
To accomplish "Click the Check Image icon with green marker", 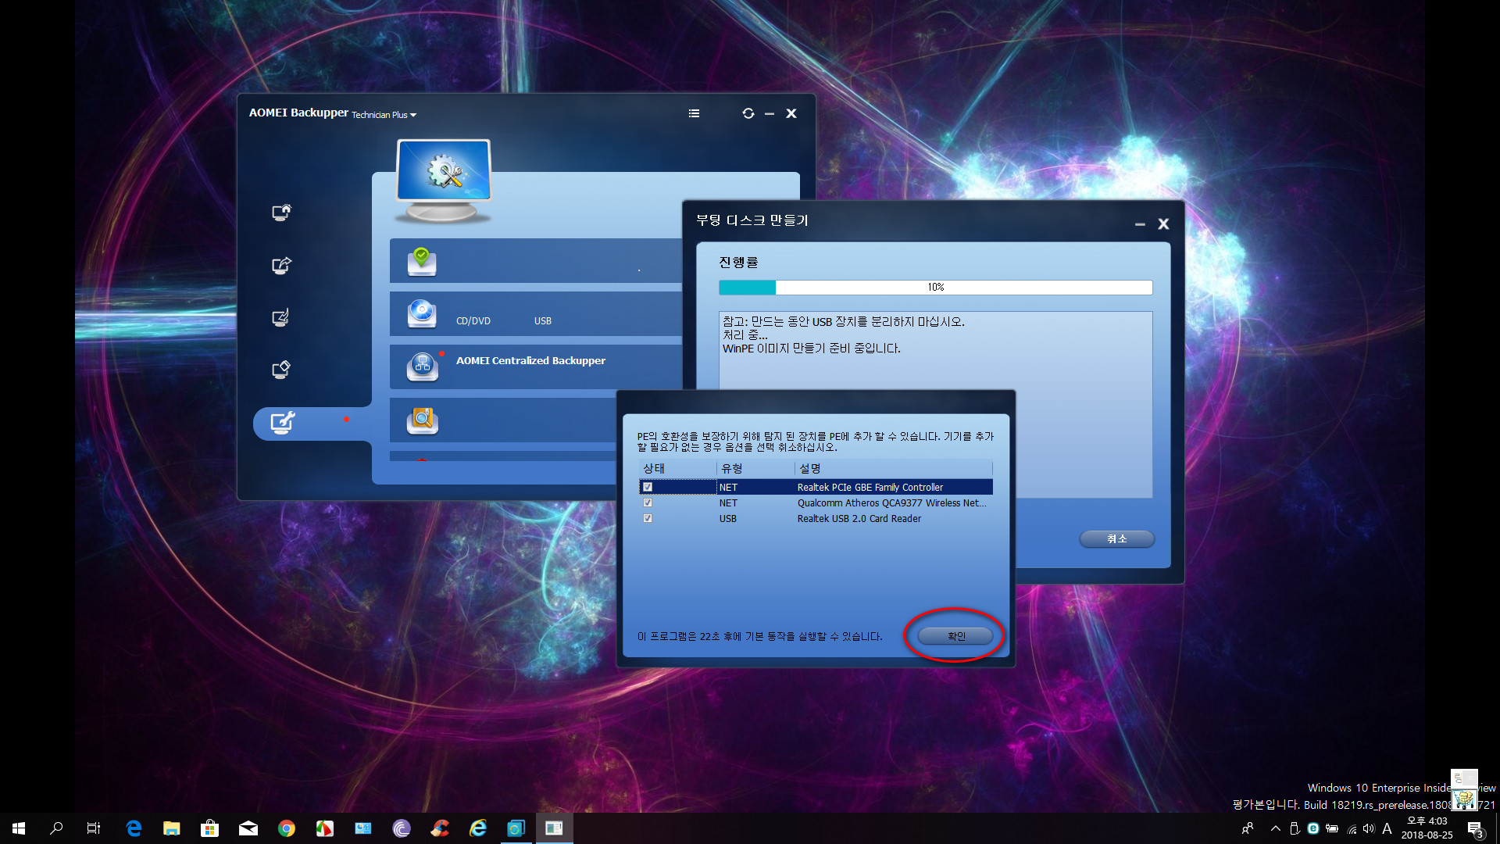I will tap(422, 262).
